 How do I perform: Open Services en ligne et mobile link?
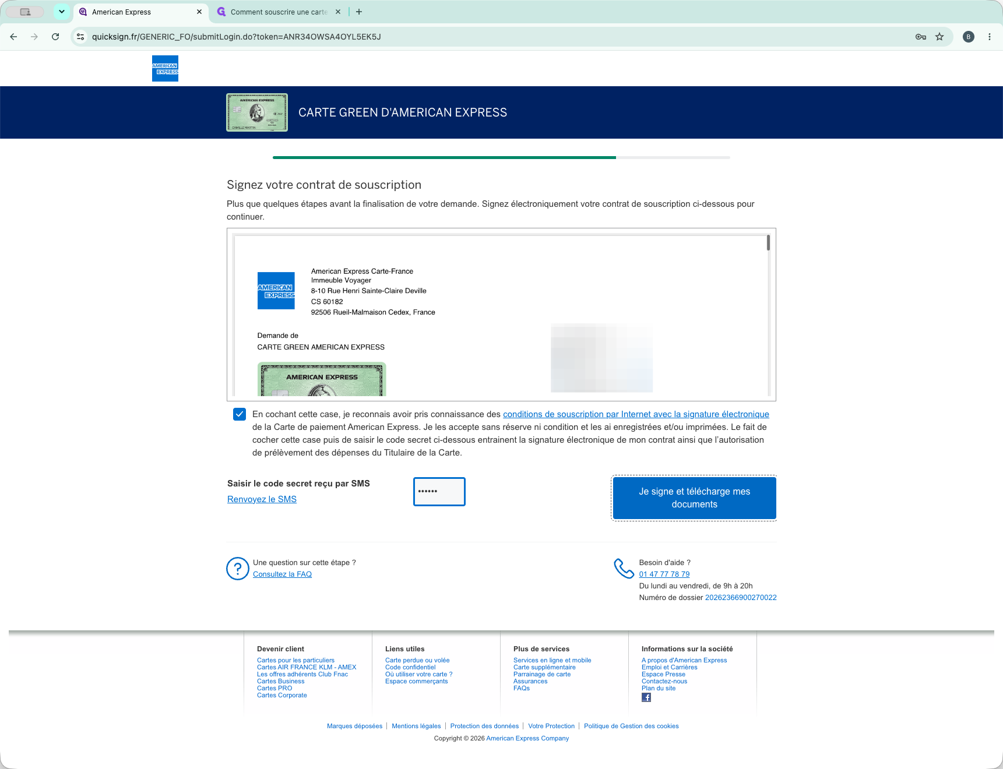552,661
